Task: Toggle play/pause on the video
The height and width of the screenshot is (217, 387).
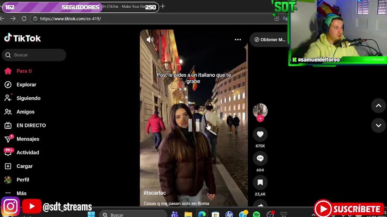Action: (194, 125)
